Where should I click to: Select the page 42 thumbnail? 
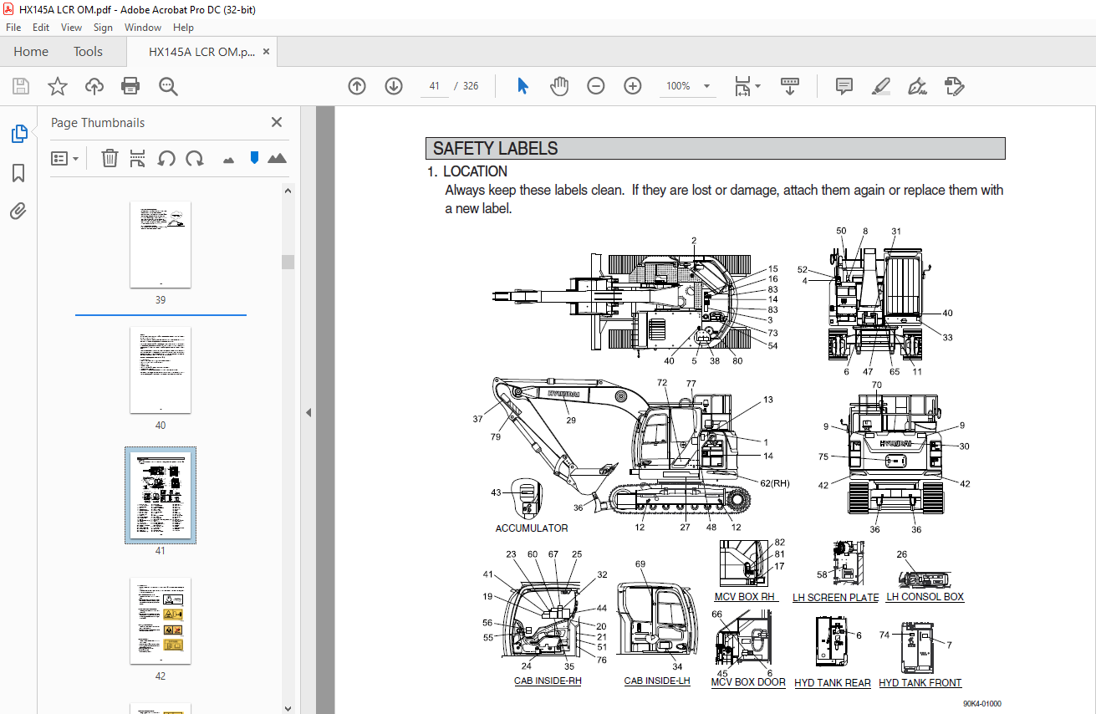point(161,621)
